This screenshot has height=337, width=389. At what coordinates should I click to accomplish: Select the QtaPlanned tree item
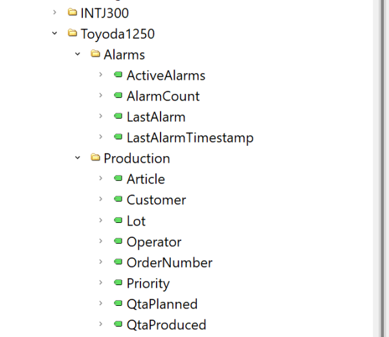[x=162, y=304]
